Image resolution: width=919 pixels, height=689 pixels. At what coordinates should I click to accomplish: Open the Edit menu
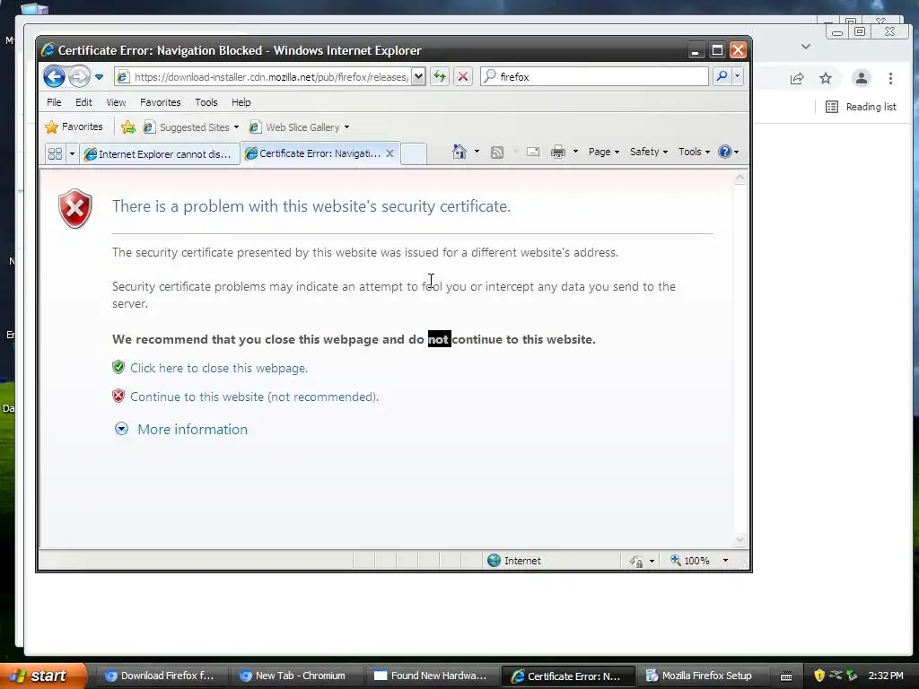click(83, 102)
